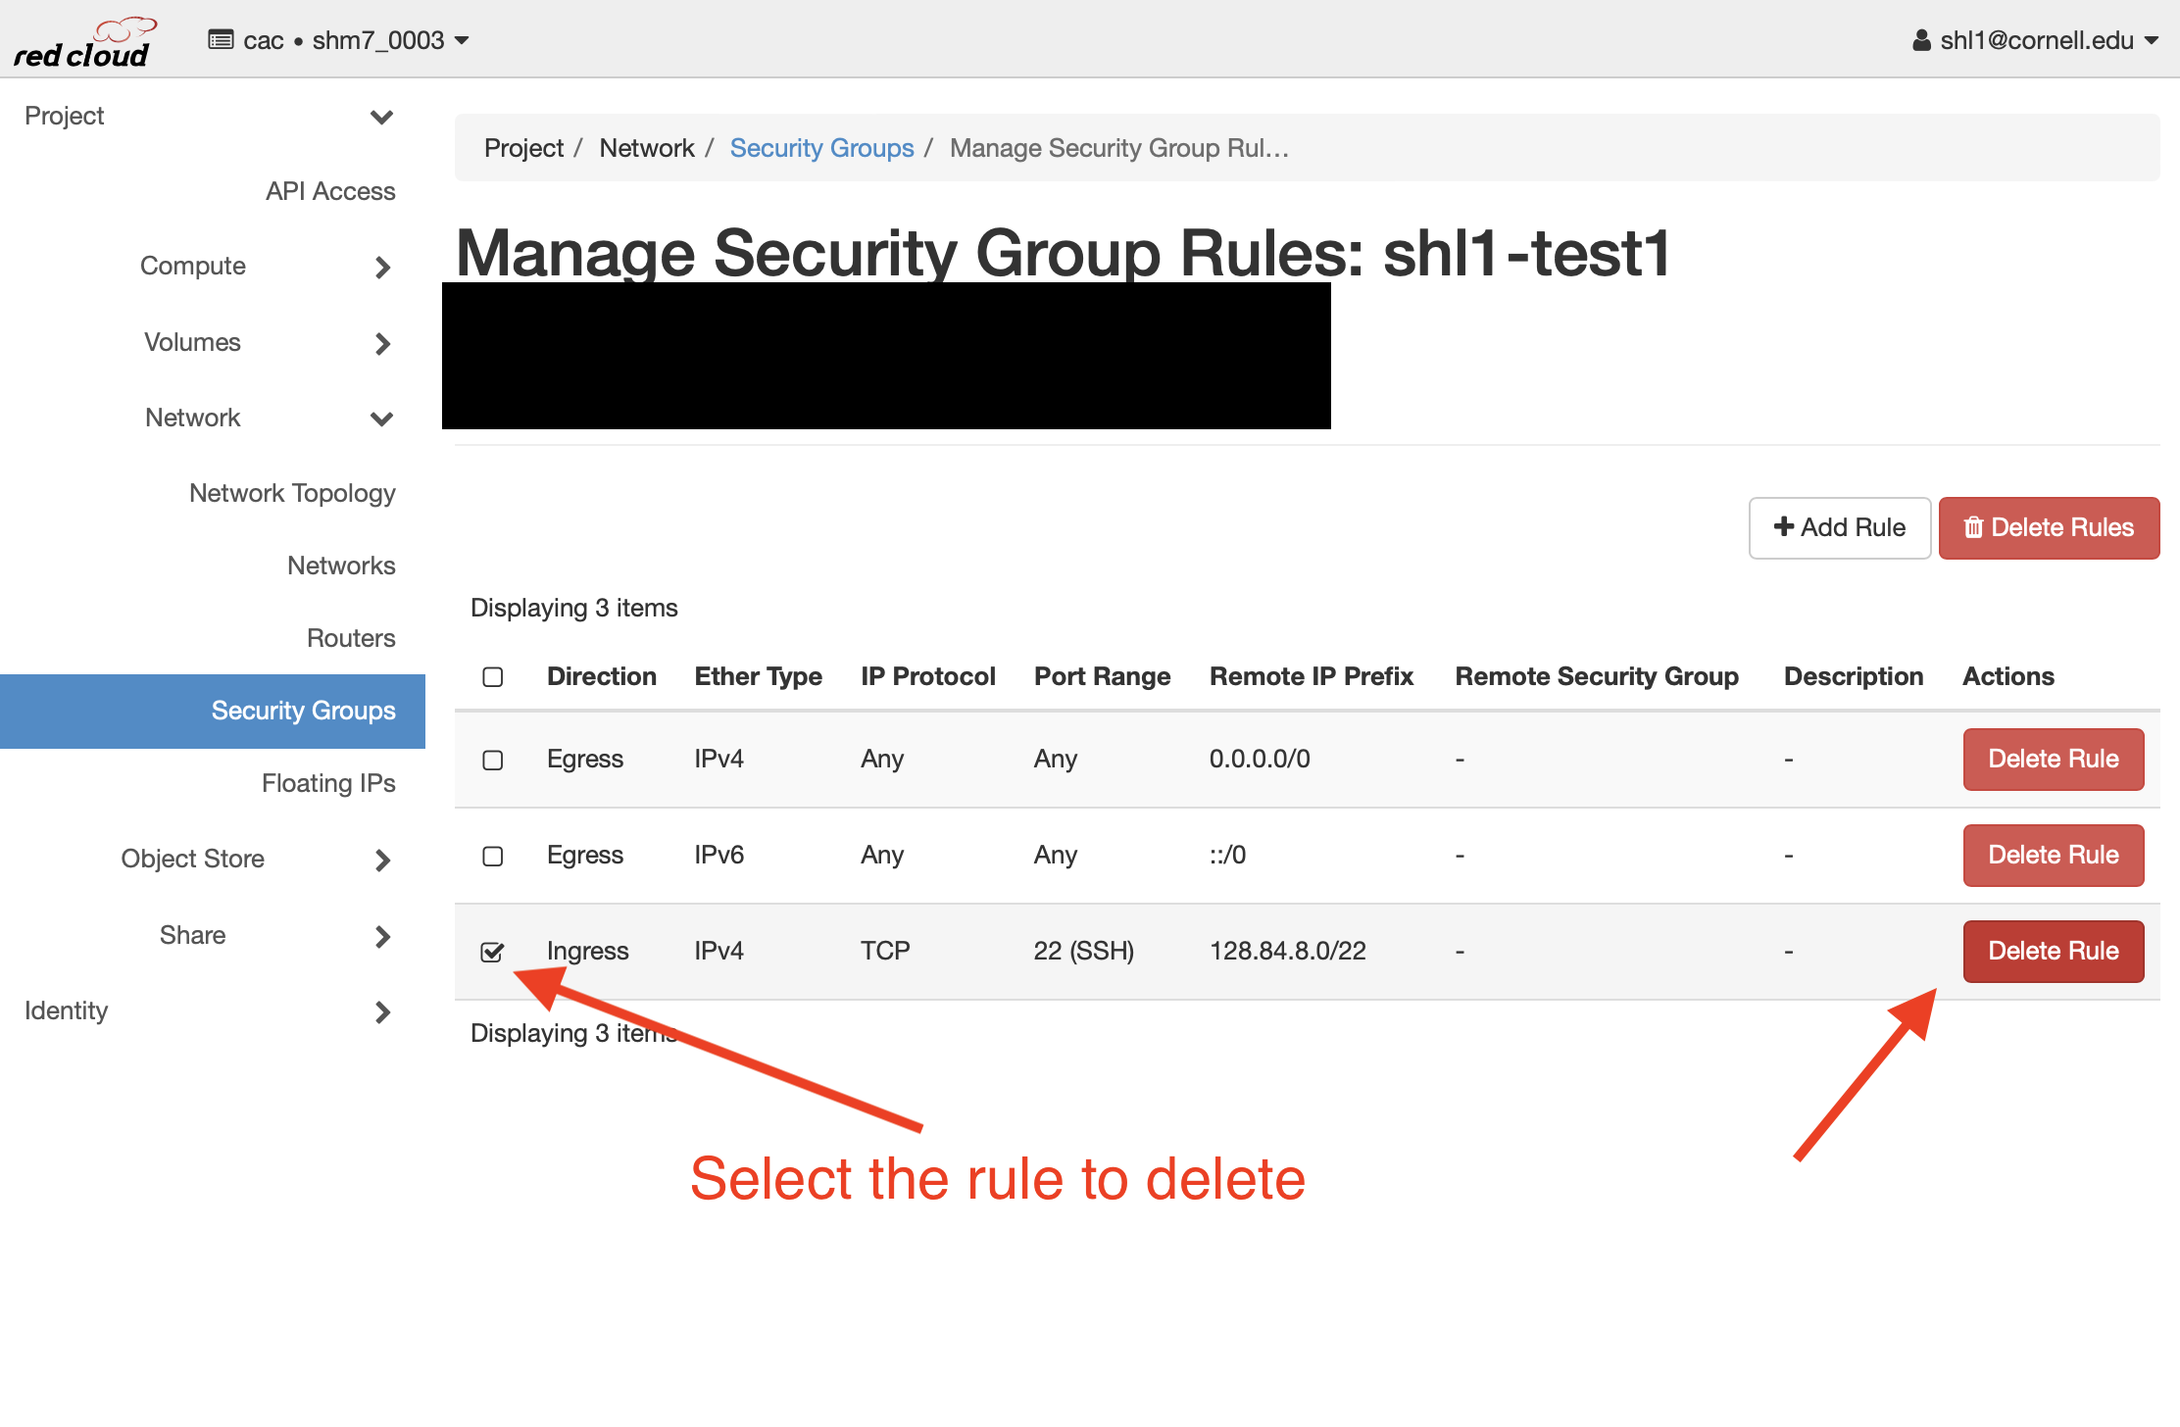This screenshot has height=1427, width=2180.
Task: Open Floating IPs page
Action: [328, 783]
